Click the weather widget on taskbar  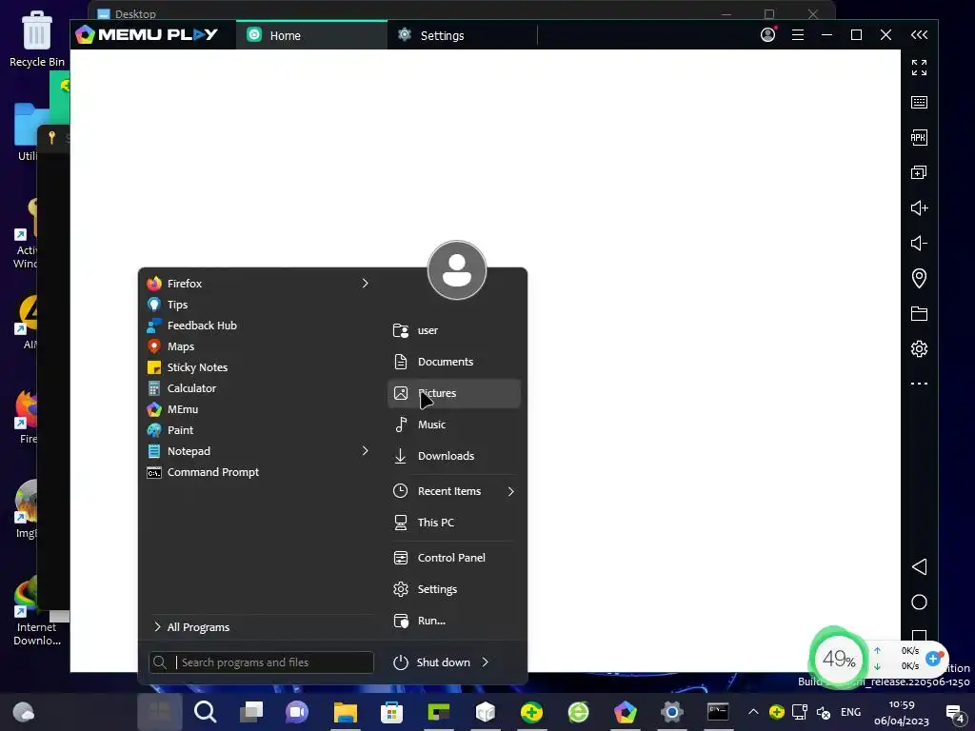point(24,712)
